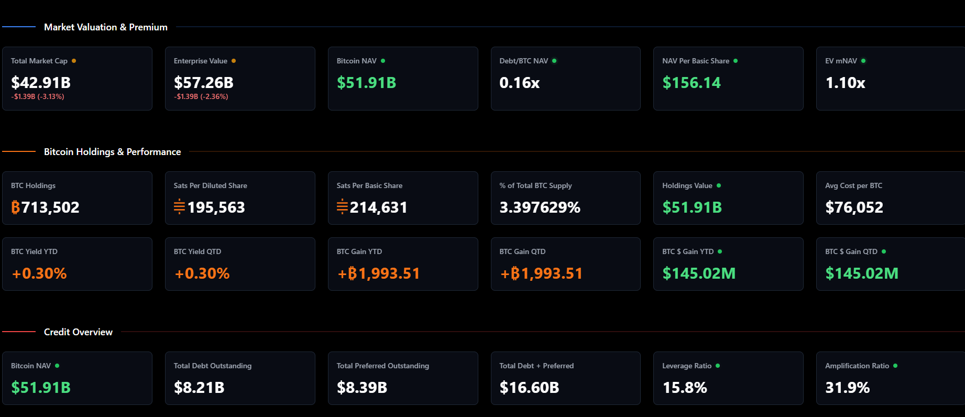The width and height of the screenshot is (965, 417).
Task: Click the green dot beside Debt/BTC NAV
Action: pyautogui.click(x=554, y=61)
